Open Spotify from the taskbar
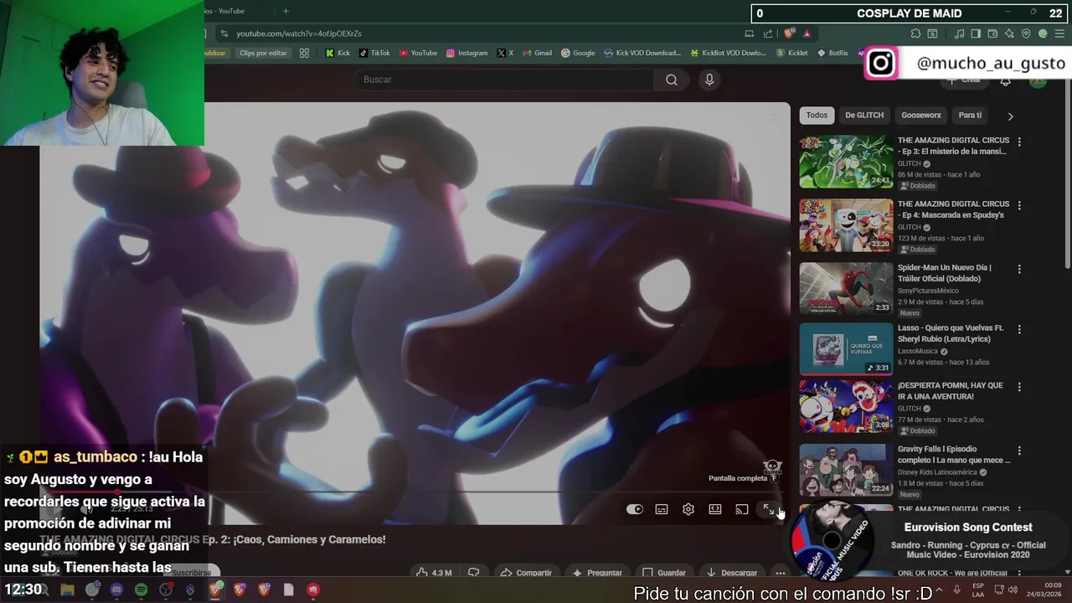The width and height of the screenshot is (1072, 603). click(141, 590)
